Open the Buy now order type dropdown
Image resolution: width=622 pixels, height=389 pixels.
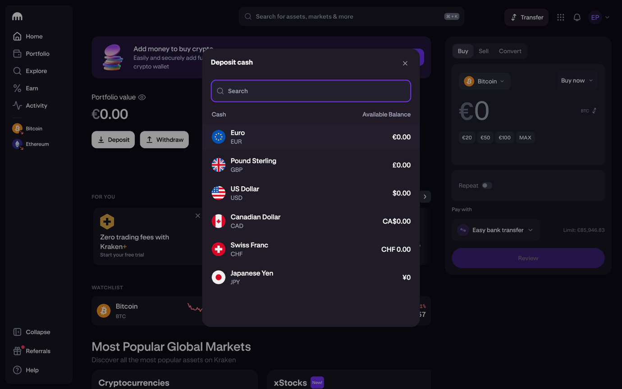pyautogui.click(x=577, y=81)
